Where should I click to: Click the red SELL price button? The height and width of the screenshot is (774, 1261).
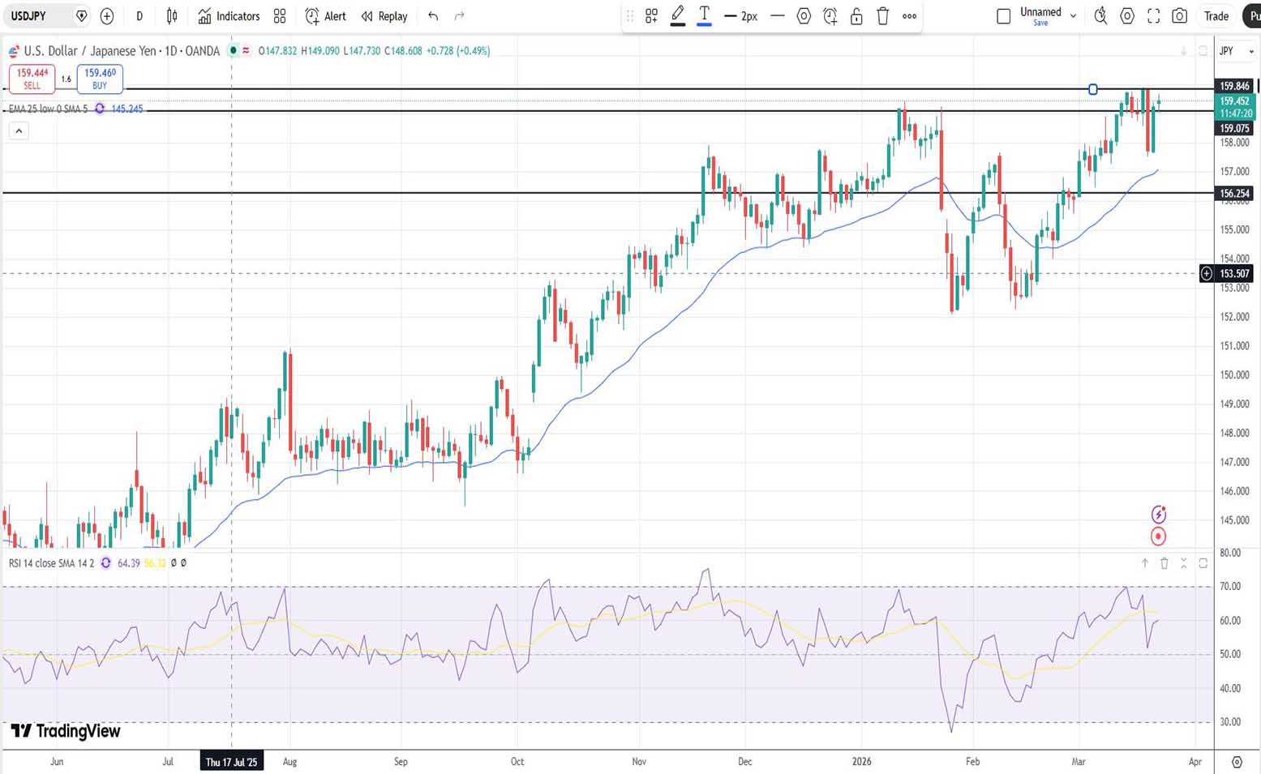[32, 79]
